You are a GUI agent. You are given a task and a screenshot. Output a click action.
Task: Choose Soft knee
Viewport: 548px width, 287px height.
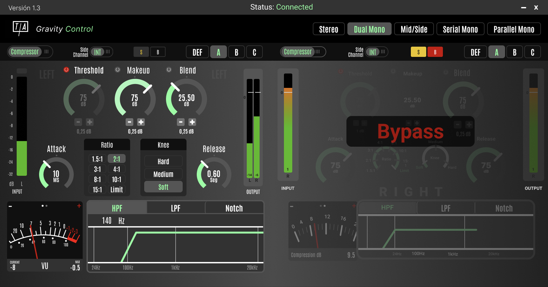163,187
